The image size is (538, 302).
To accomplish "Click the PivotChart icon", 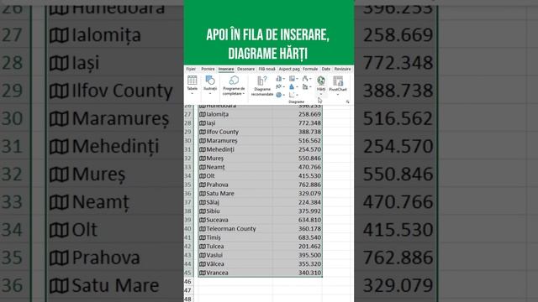I will 338,81.
